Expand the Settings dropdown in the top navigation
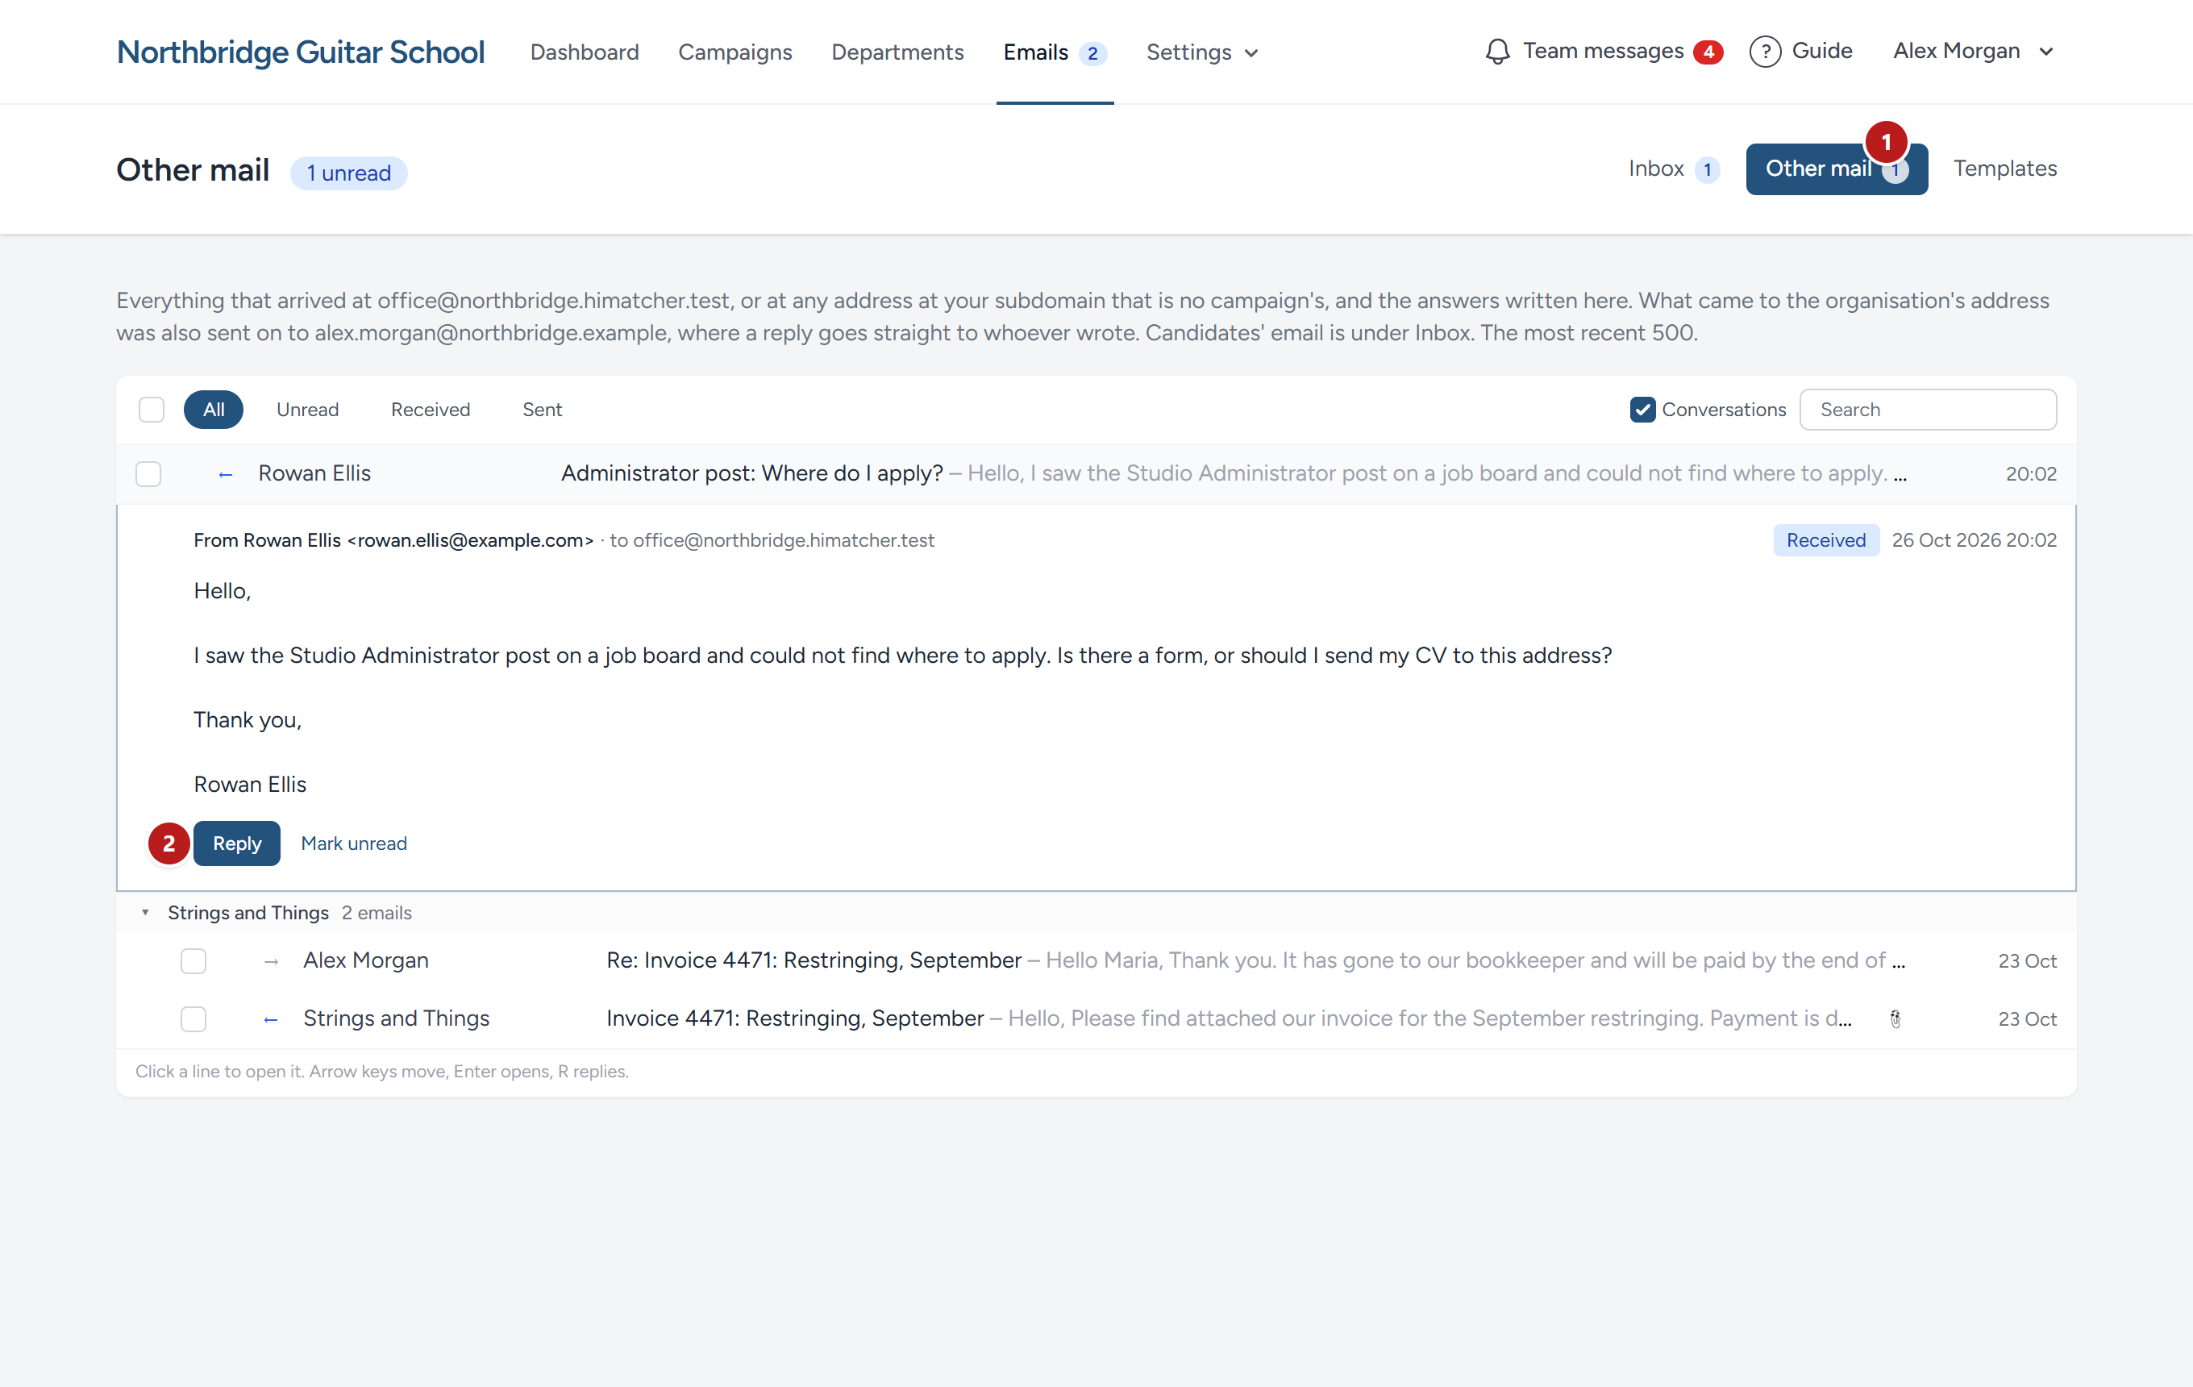Image resolution: width=2193 pixels, height=1387 pixels. pos(1202,52)
